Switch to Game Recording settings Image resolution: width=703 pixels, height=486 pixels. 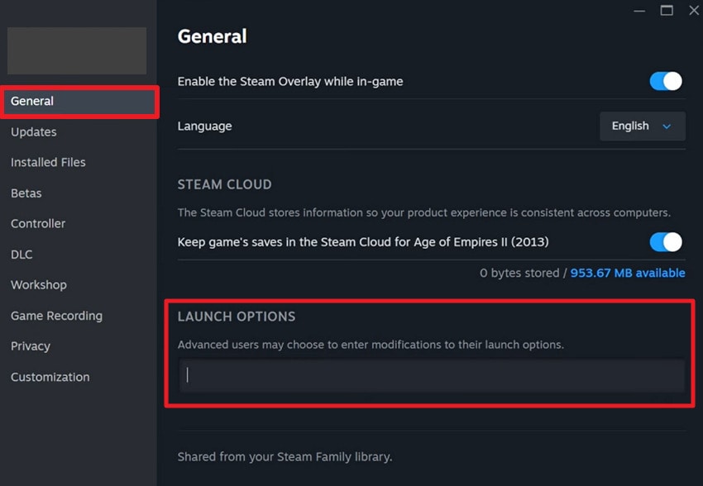point(55,315)
